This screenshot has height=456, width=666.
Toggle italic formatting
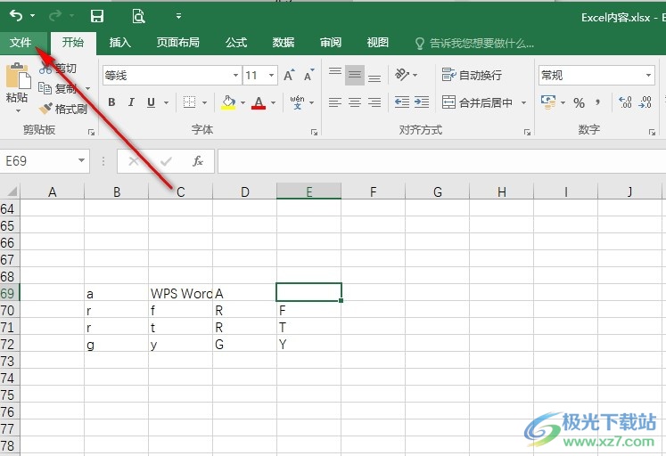coord(132,103)
